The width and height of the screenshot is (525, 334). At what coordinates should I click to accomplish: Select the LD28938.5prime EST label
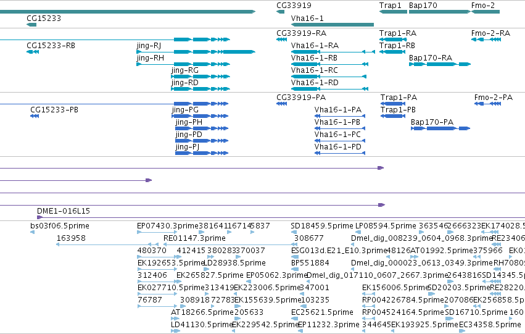pyautogui.click(x=234, y=264)
